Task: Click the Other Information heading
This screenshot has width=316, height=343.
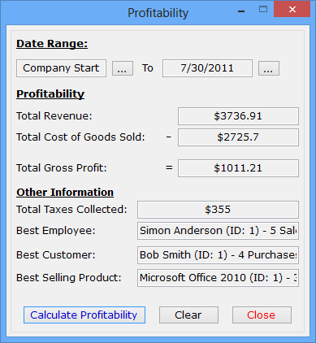Action: (65, 193)
